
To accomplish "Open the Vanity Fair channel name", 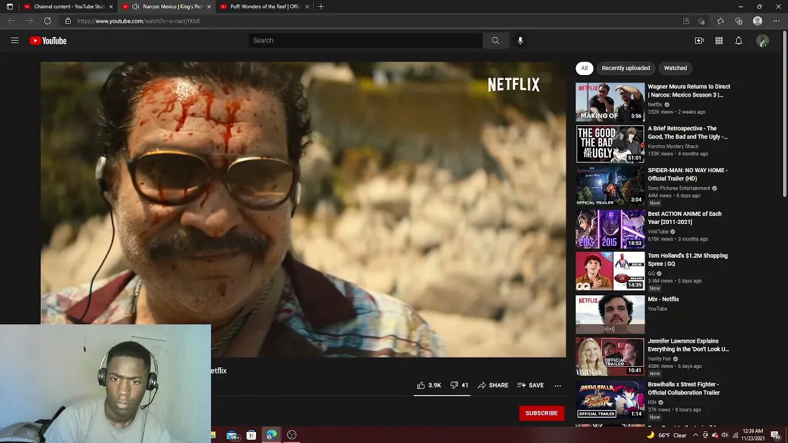I will [660, 359].
